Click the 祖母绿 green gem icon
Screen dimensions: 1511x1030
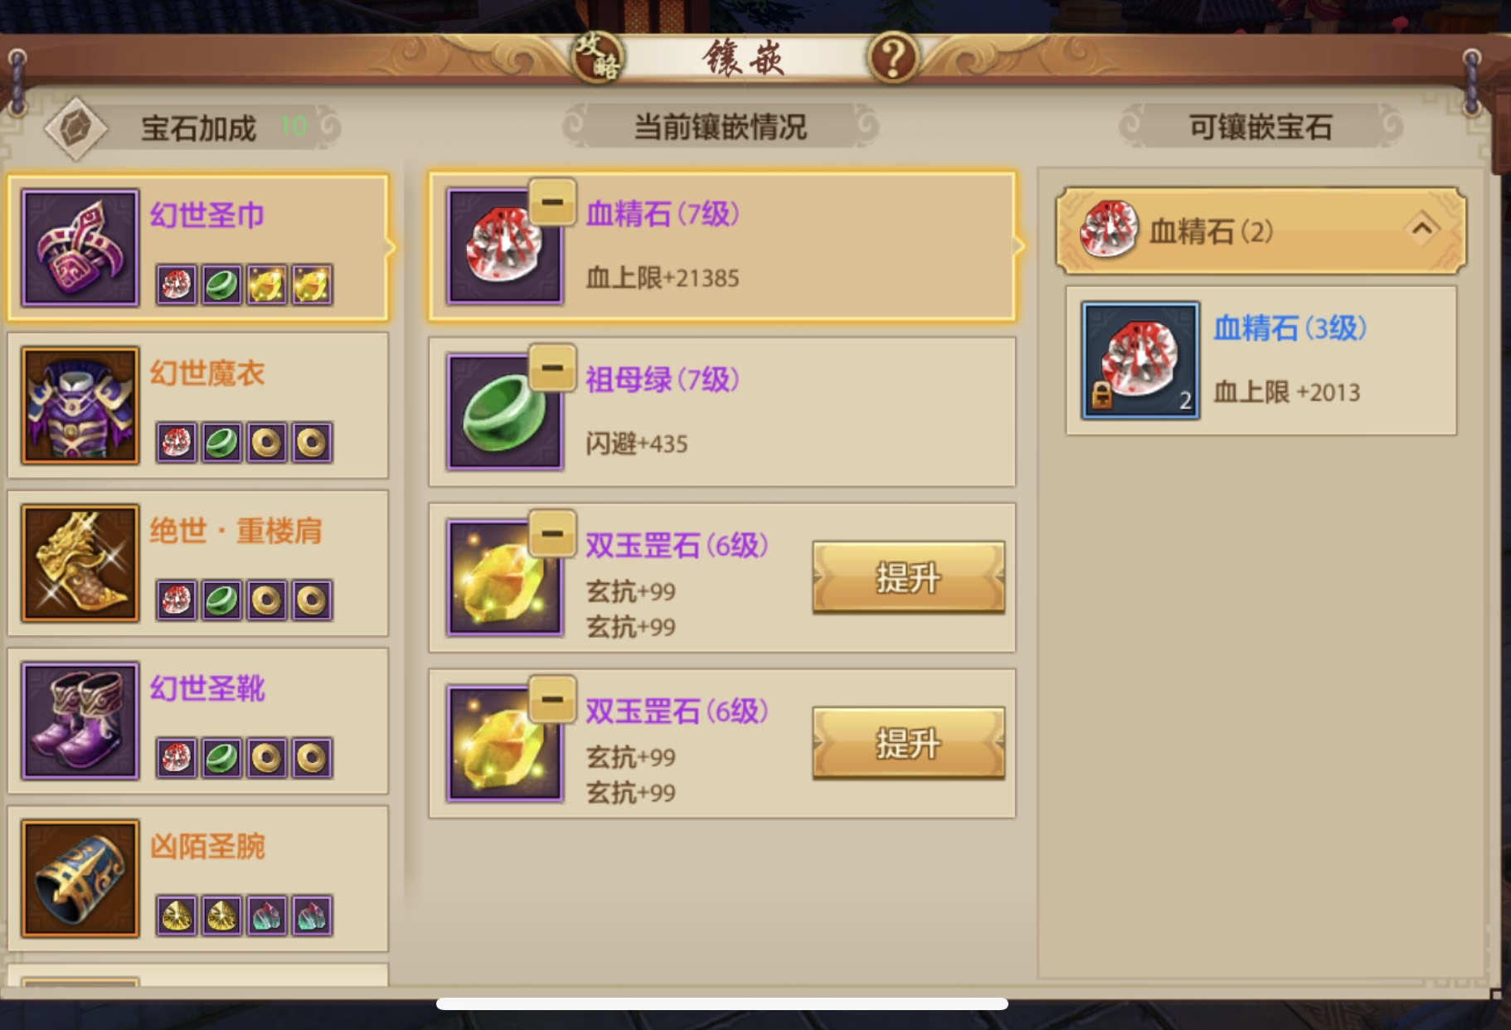point(505,412)
